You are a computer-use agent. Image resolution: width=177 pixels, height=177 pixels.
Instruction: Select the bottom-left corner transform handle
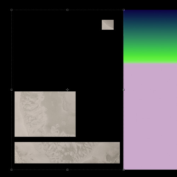coord(11,170)
